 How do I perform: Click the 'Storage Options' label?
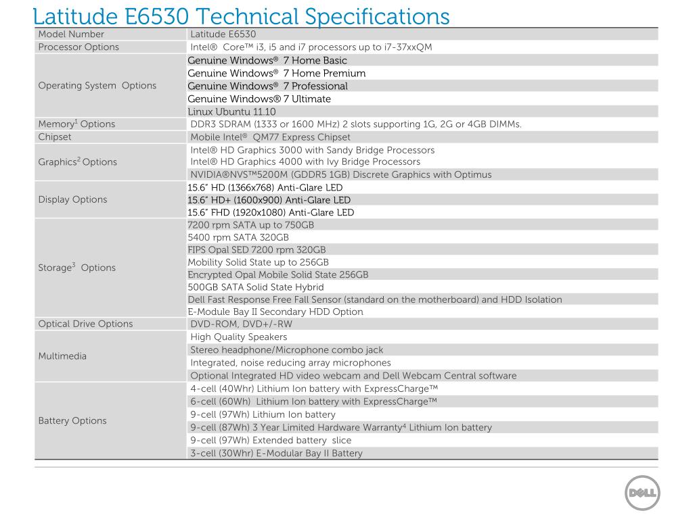[77, 268]
